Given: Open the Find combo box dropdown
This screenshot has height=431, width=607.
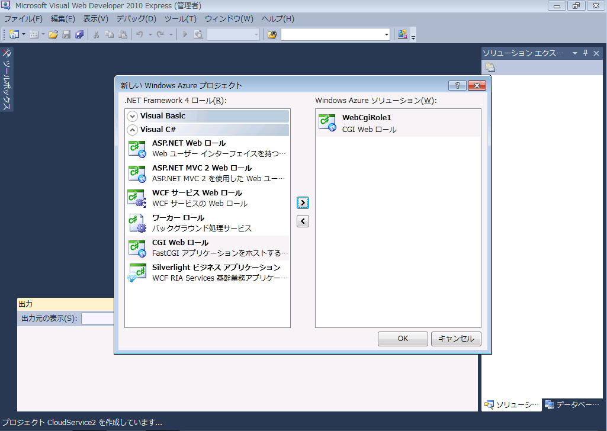Looking at the screenshot, I should tap(386, 34).
